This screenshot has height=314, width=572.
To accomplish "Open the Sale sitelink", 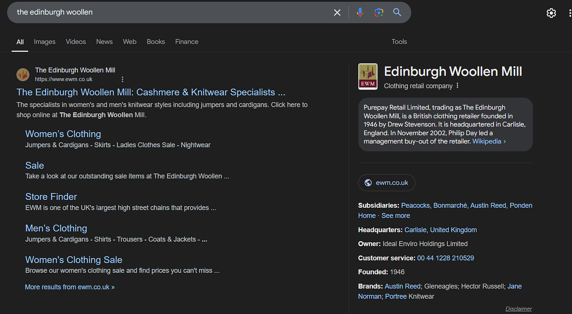I will click(35, 166).
